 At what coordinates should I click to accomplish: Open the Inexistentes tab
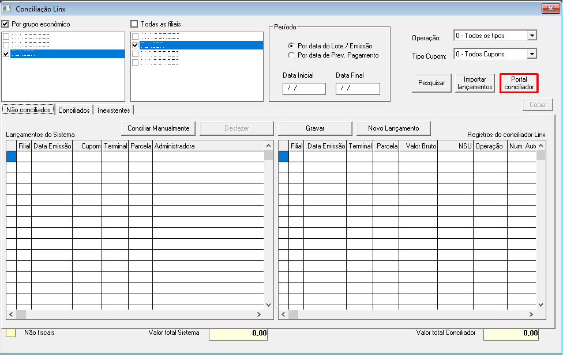pos(114,110)
